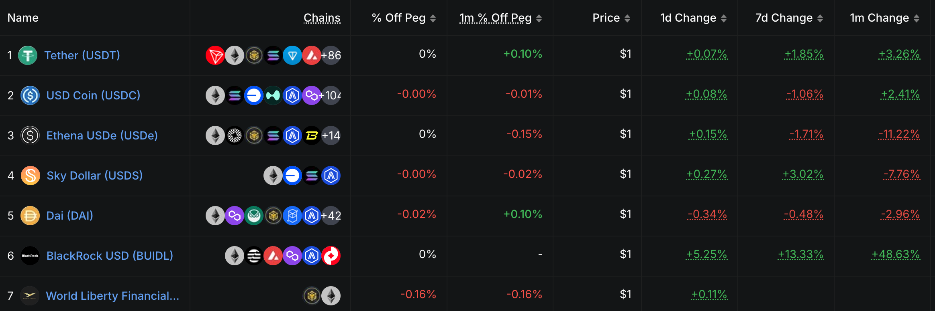This screenshot has width=935, height=311.
Task: Click the Sky Dollar orange logo icon
Action: [31, 176]
